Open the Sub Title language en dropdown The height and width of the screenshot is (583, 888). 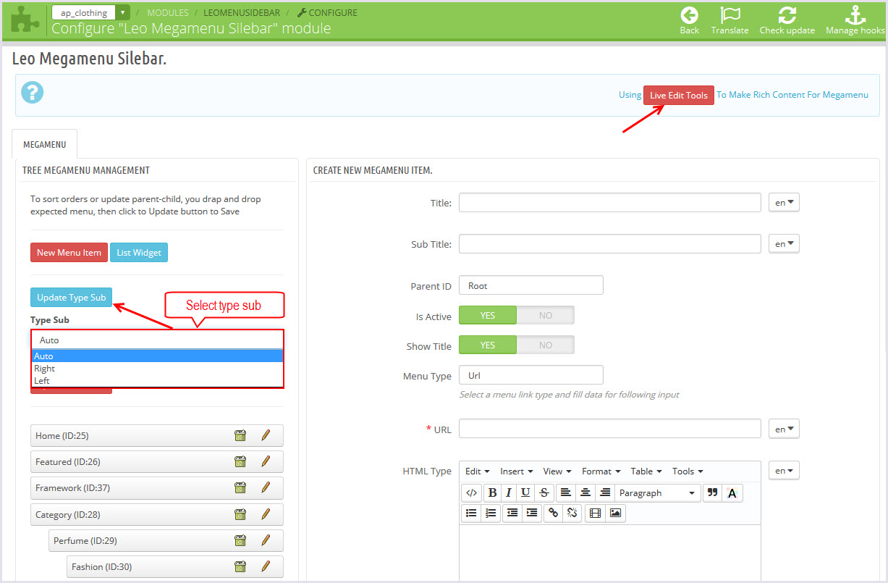pyautogui.click(x=784, y=244)
